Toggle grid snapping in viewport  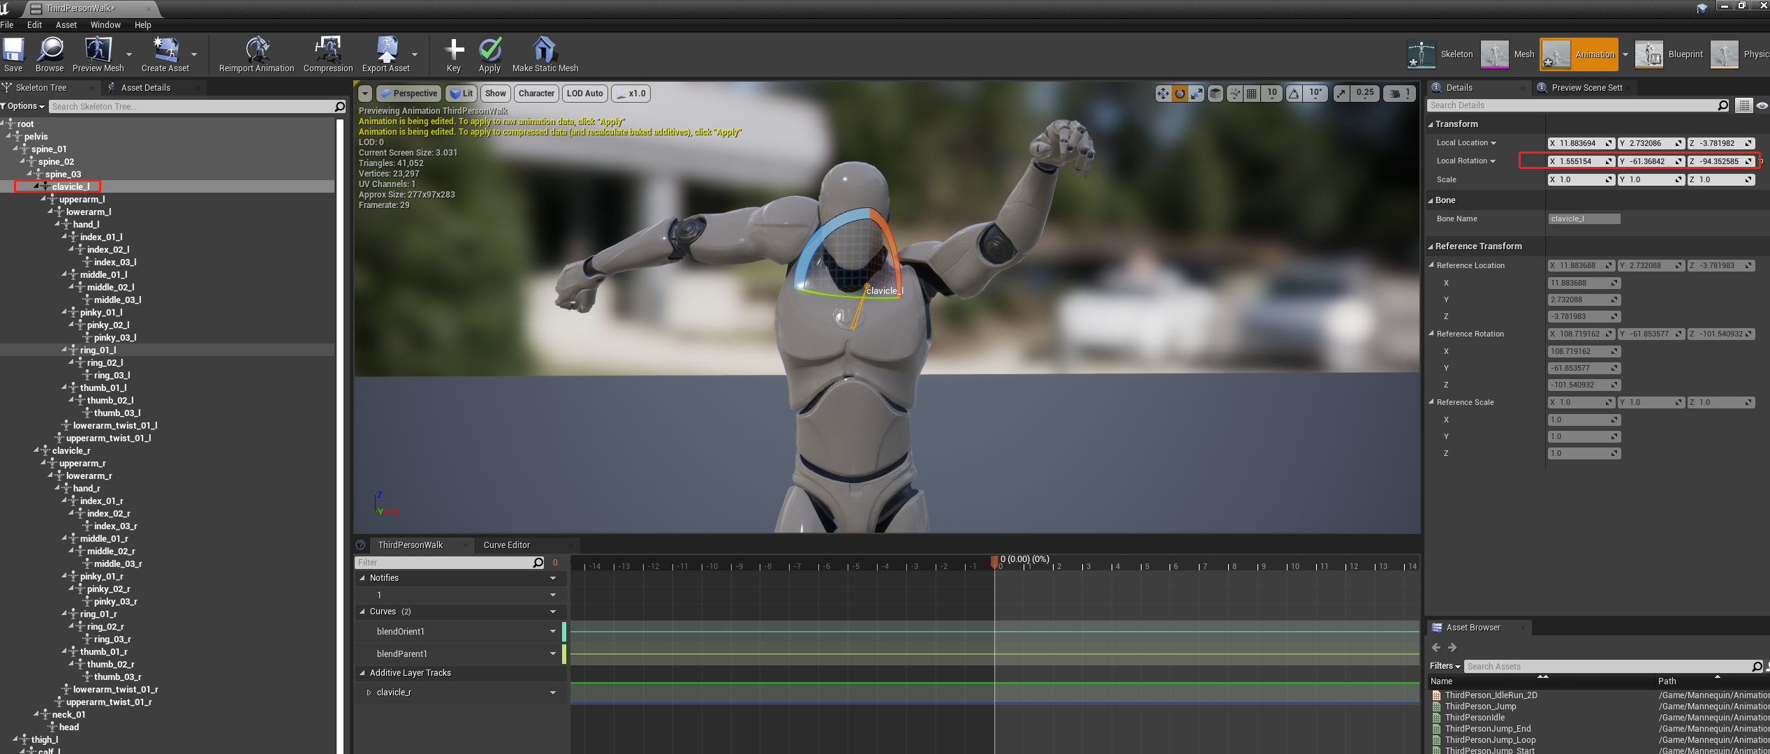[1252, 94]
